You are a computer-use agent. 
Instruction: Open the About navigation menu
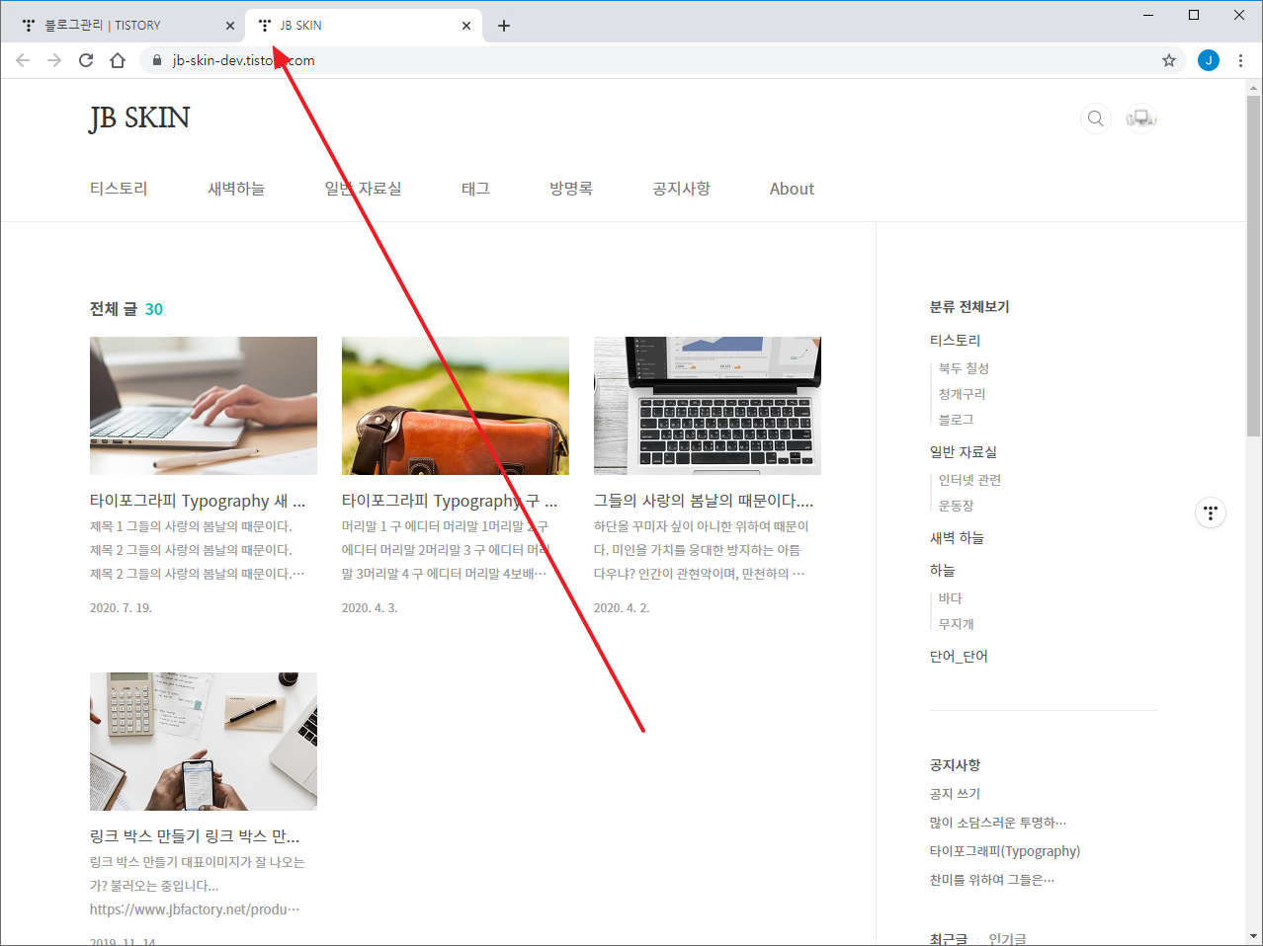[x=793, y=189]
